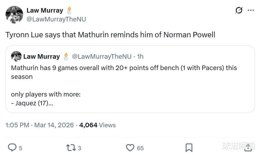The width and height of the screenshot is (259, 155).
Task: Click the quoted tweet's @LawMurrayTheNU handle
Action: 102,56
